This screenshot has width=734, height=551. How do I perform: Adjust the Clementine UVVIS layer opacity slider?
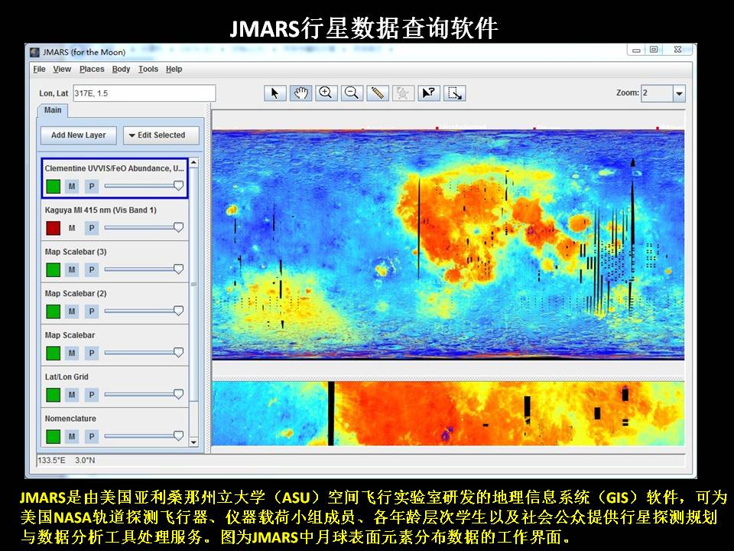point(178,185)
